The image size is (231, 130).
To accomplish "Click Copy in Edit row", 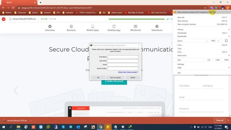I will 218,60.
